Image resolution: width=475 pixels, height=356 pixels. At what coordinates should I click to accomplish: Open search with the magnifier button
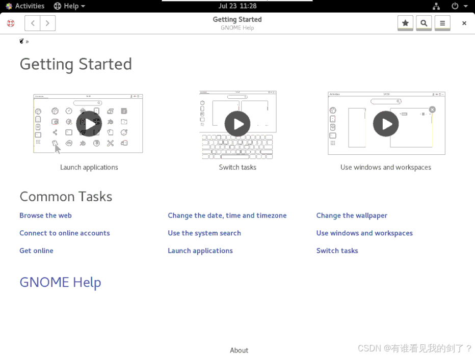[424, 23]
